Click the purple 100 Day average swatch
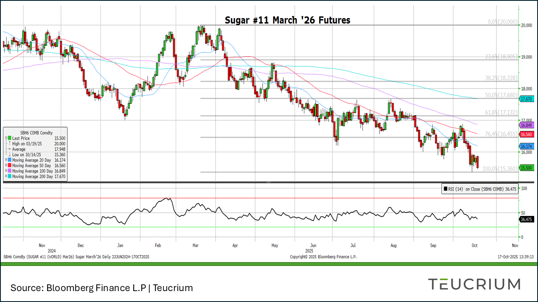The image size is (538, 302). pyautogui.click(x=10, y=171)
